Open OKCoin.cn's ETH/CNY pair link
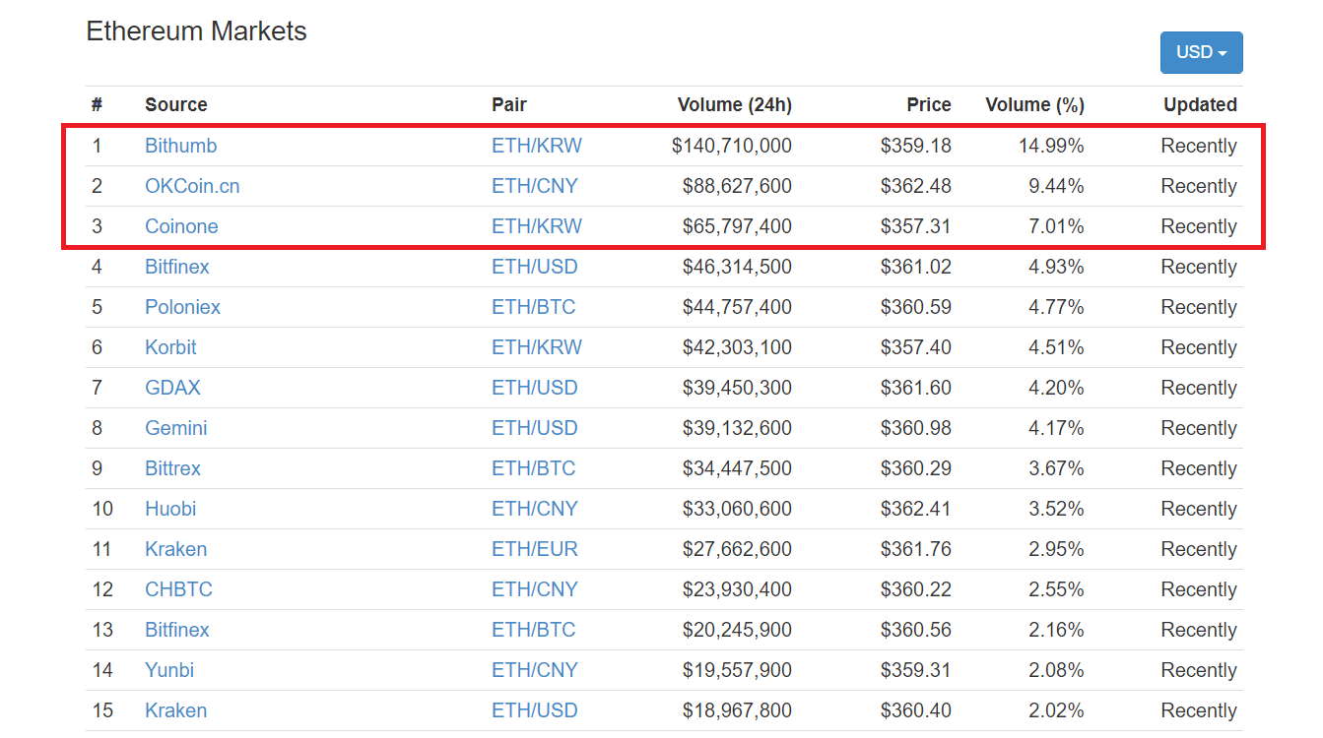Viewport: 1323px width, 738px height. click(534, 186)
